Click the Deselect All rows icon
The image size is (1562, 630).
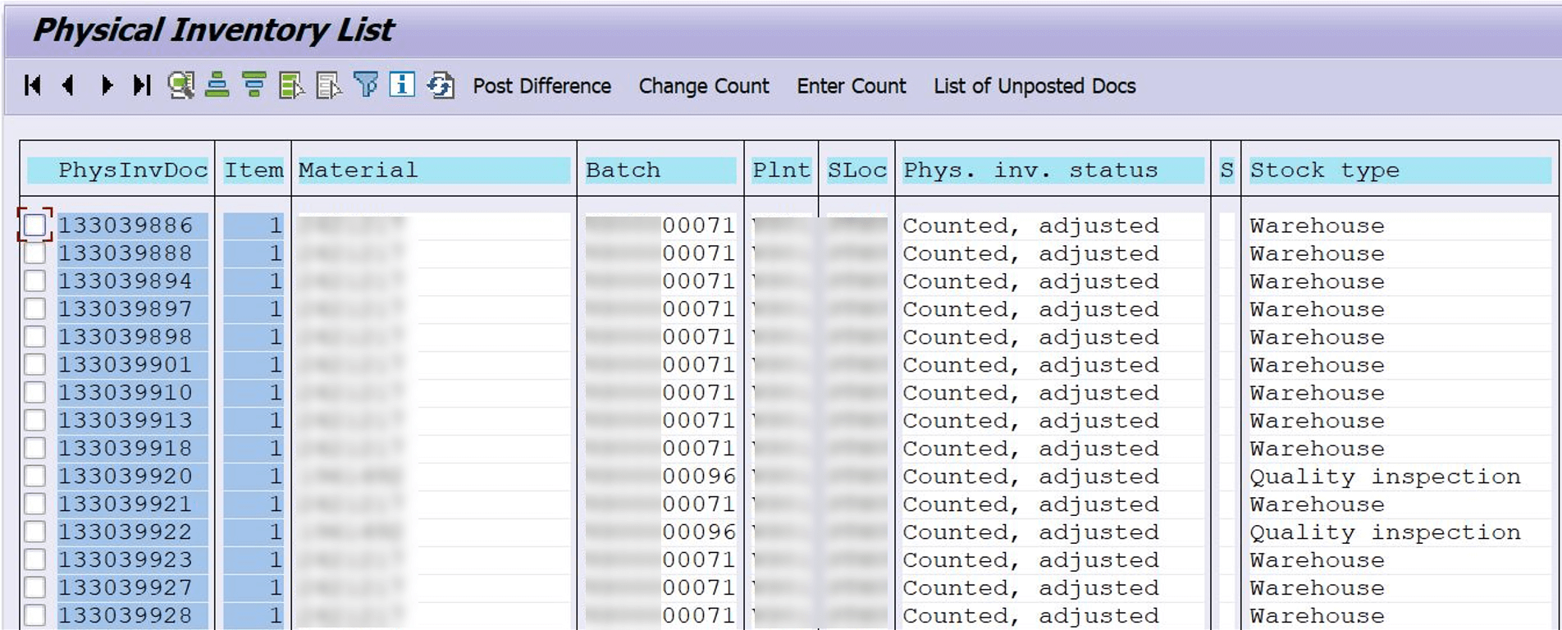328,85
